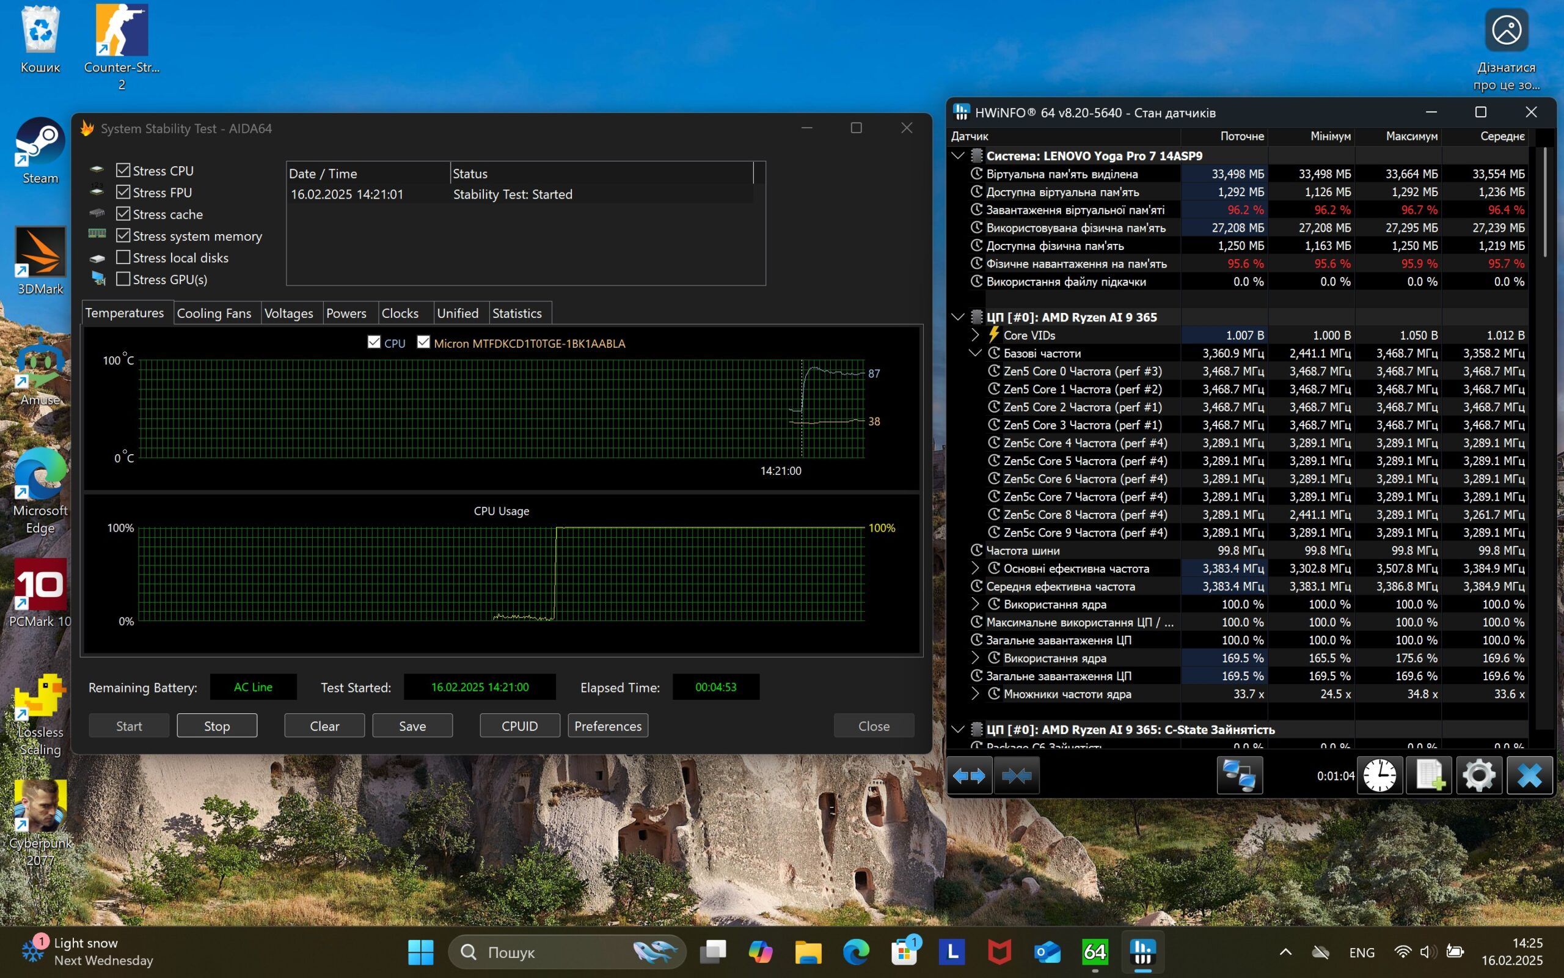
Task: Uncheck Stress FPU checkbox
Action: click(123, 192)
